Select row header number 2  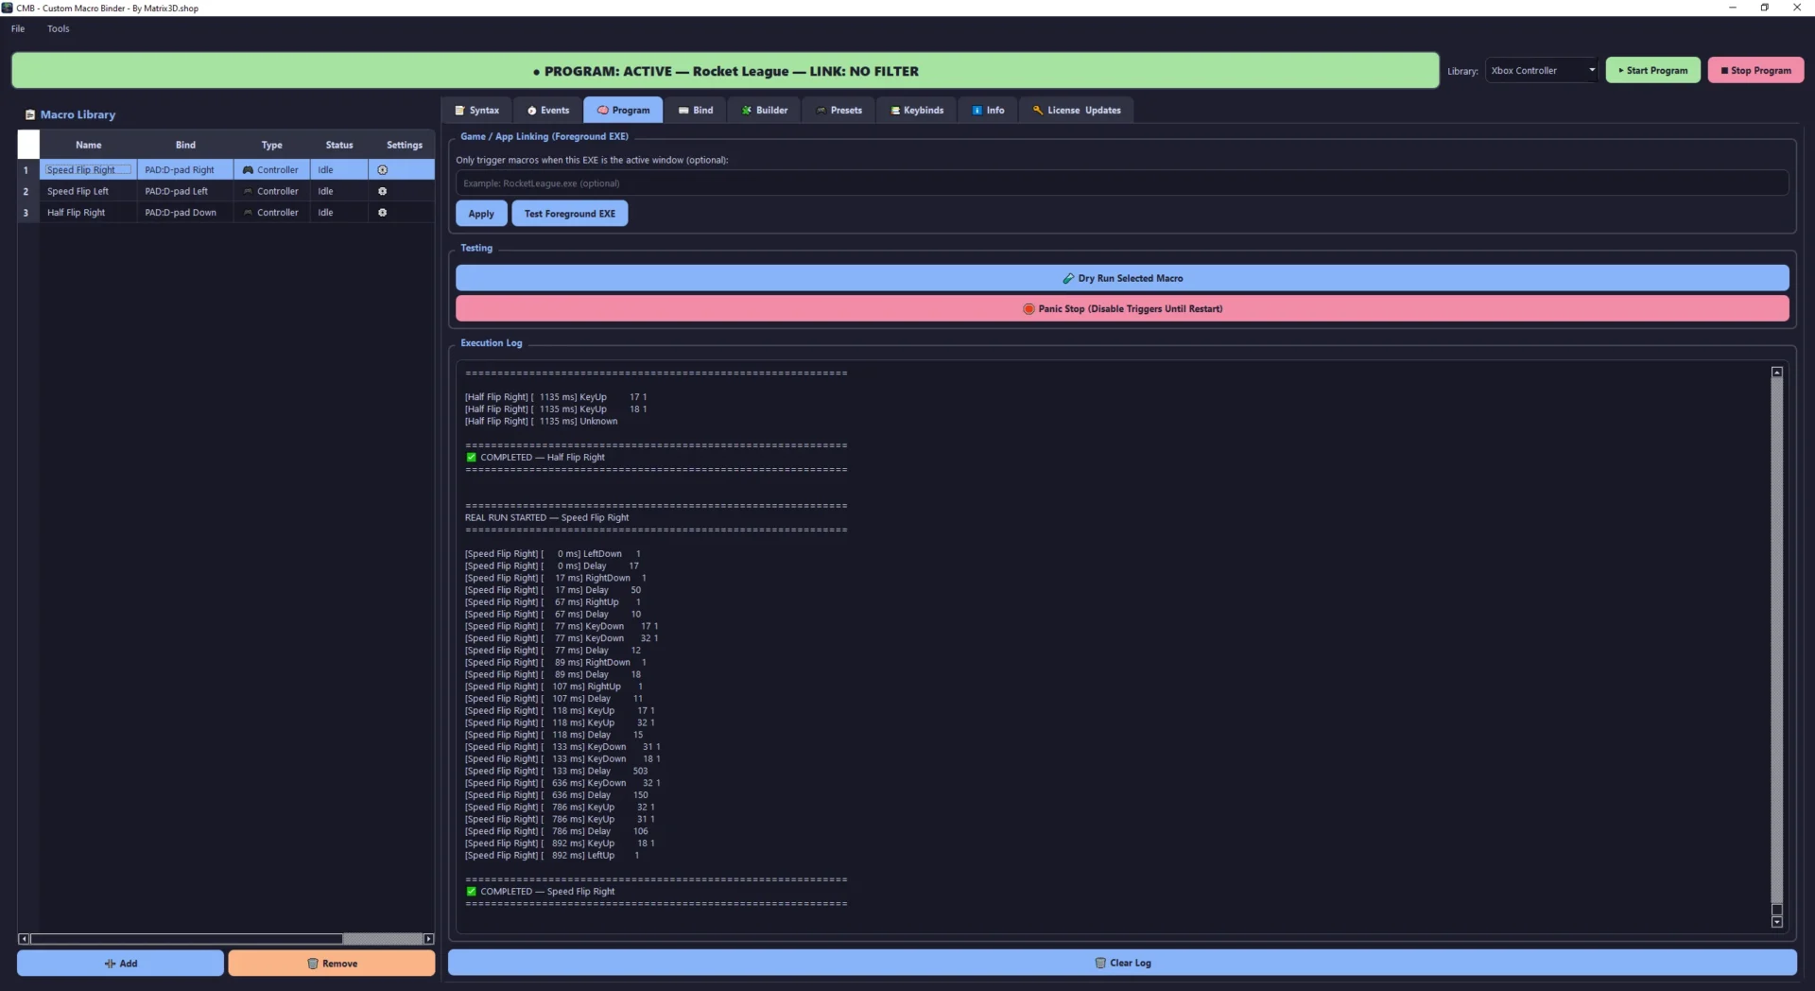coord(26,191)
